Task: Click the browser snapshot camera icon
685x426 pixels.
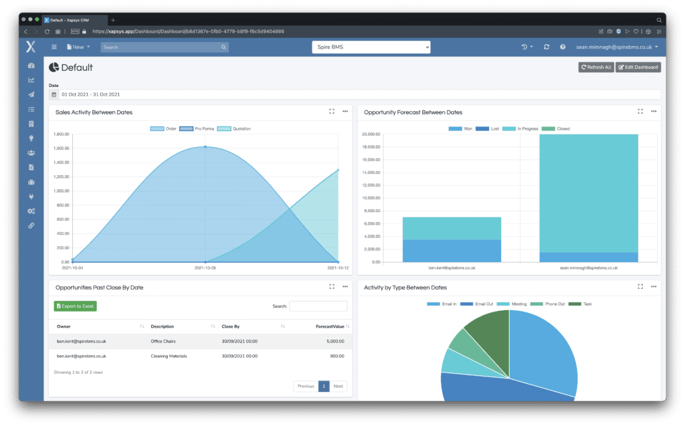Action: [610, 31]
